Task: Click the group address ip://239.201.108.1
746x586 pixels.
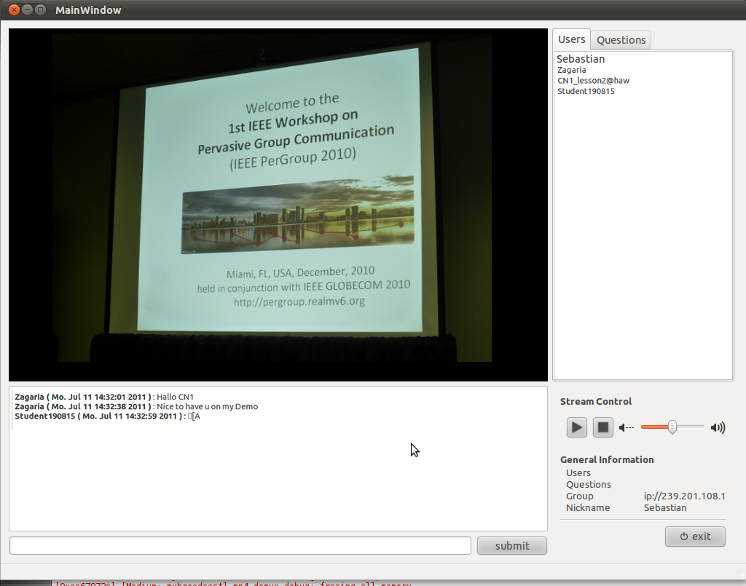Action: coord(685,496)
